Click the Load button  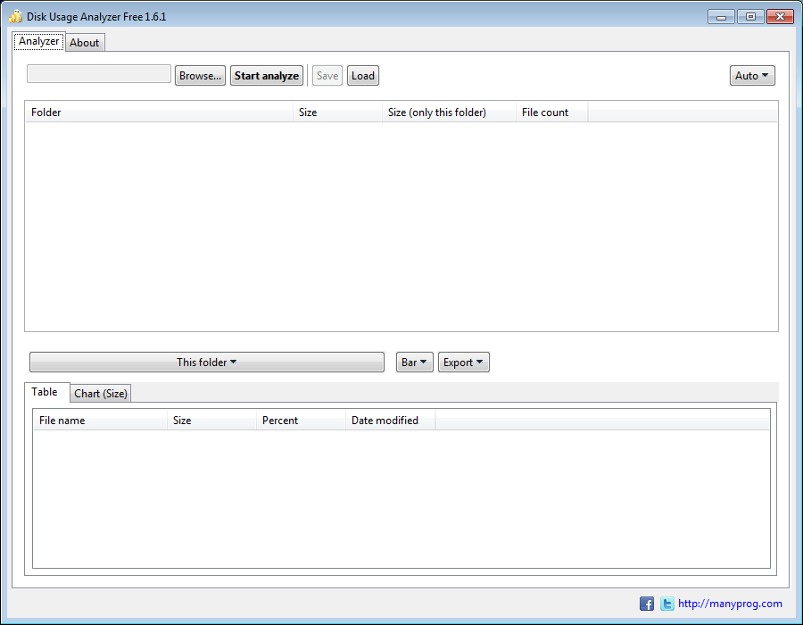(362, 75)
